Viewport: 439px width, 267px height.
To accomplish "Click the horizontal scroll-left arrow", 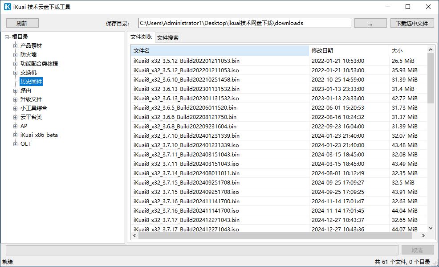I will coord(134,236).
